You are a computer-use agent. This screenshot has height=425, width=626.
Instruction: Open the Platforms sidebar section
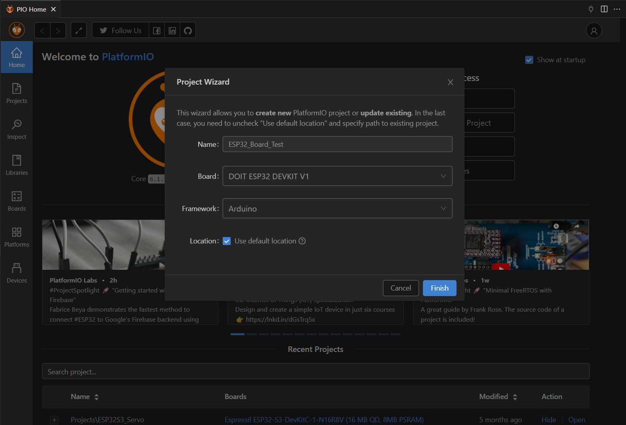[16, 237]
